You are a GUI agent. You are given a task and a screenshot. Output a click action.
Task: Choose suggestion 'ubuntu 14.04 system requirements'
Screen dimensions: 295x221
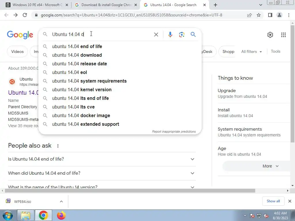pyautogui.click(x=120, y=81)
